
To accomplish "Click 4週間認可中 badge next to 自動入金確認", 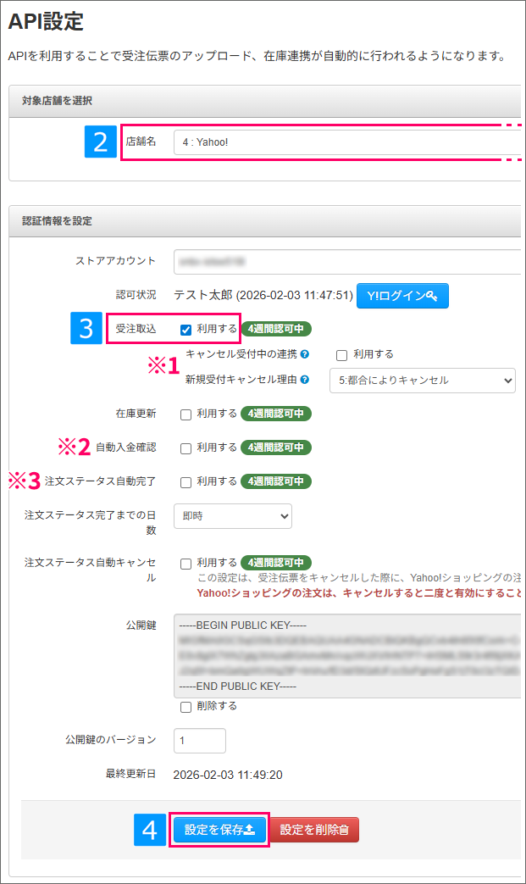I will coord(276,448).
